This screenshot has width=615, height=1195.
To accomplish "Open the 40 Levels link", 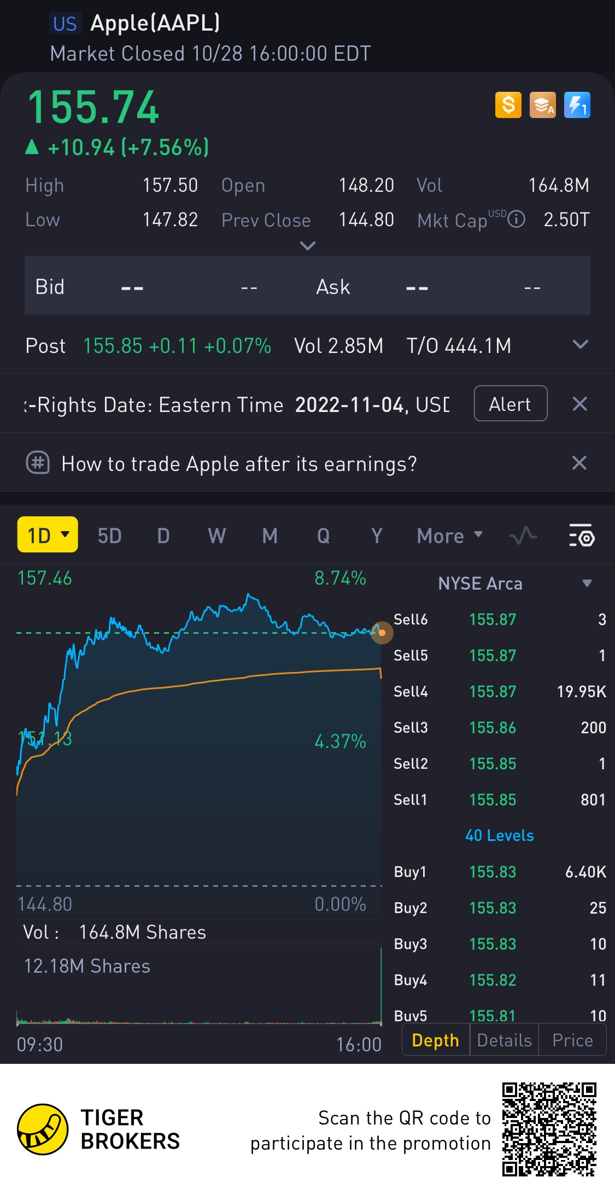I will 500,835.
